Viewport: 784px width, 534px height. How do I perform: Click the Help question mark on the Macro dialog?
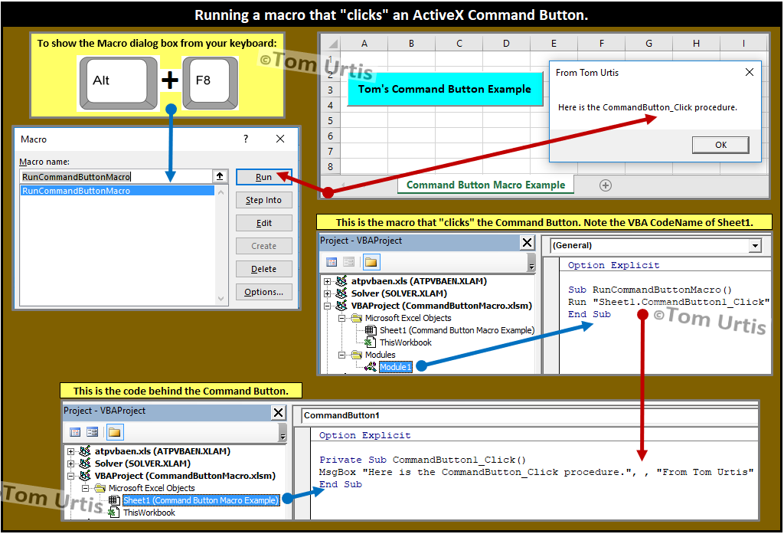pos(245,139)
